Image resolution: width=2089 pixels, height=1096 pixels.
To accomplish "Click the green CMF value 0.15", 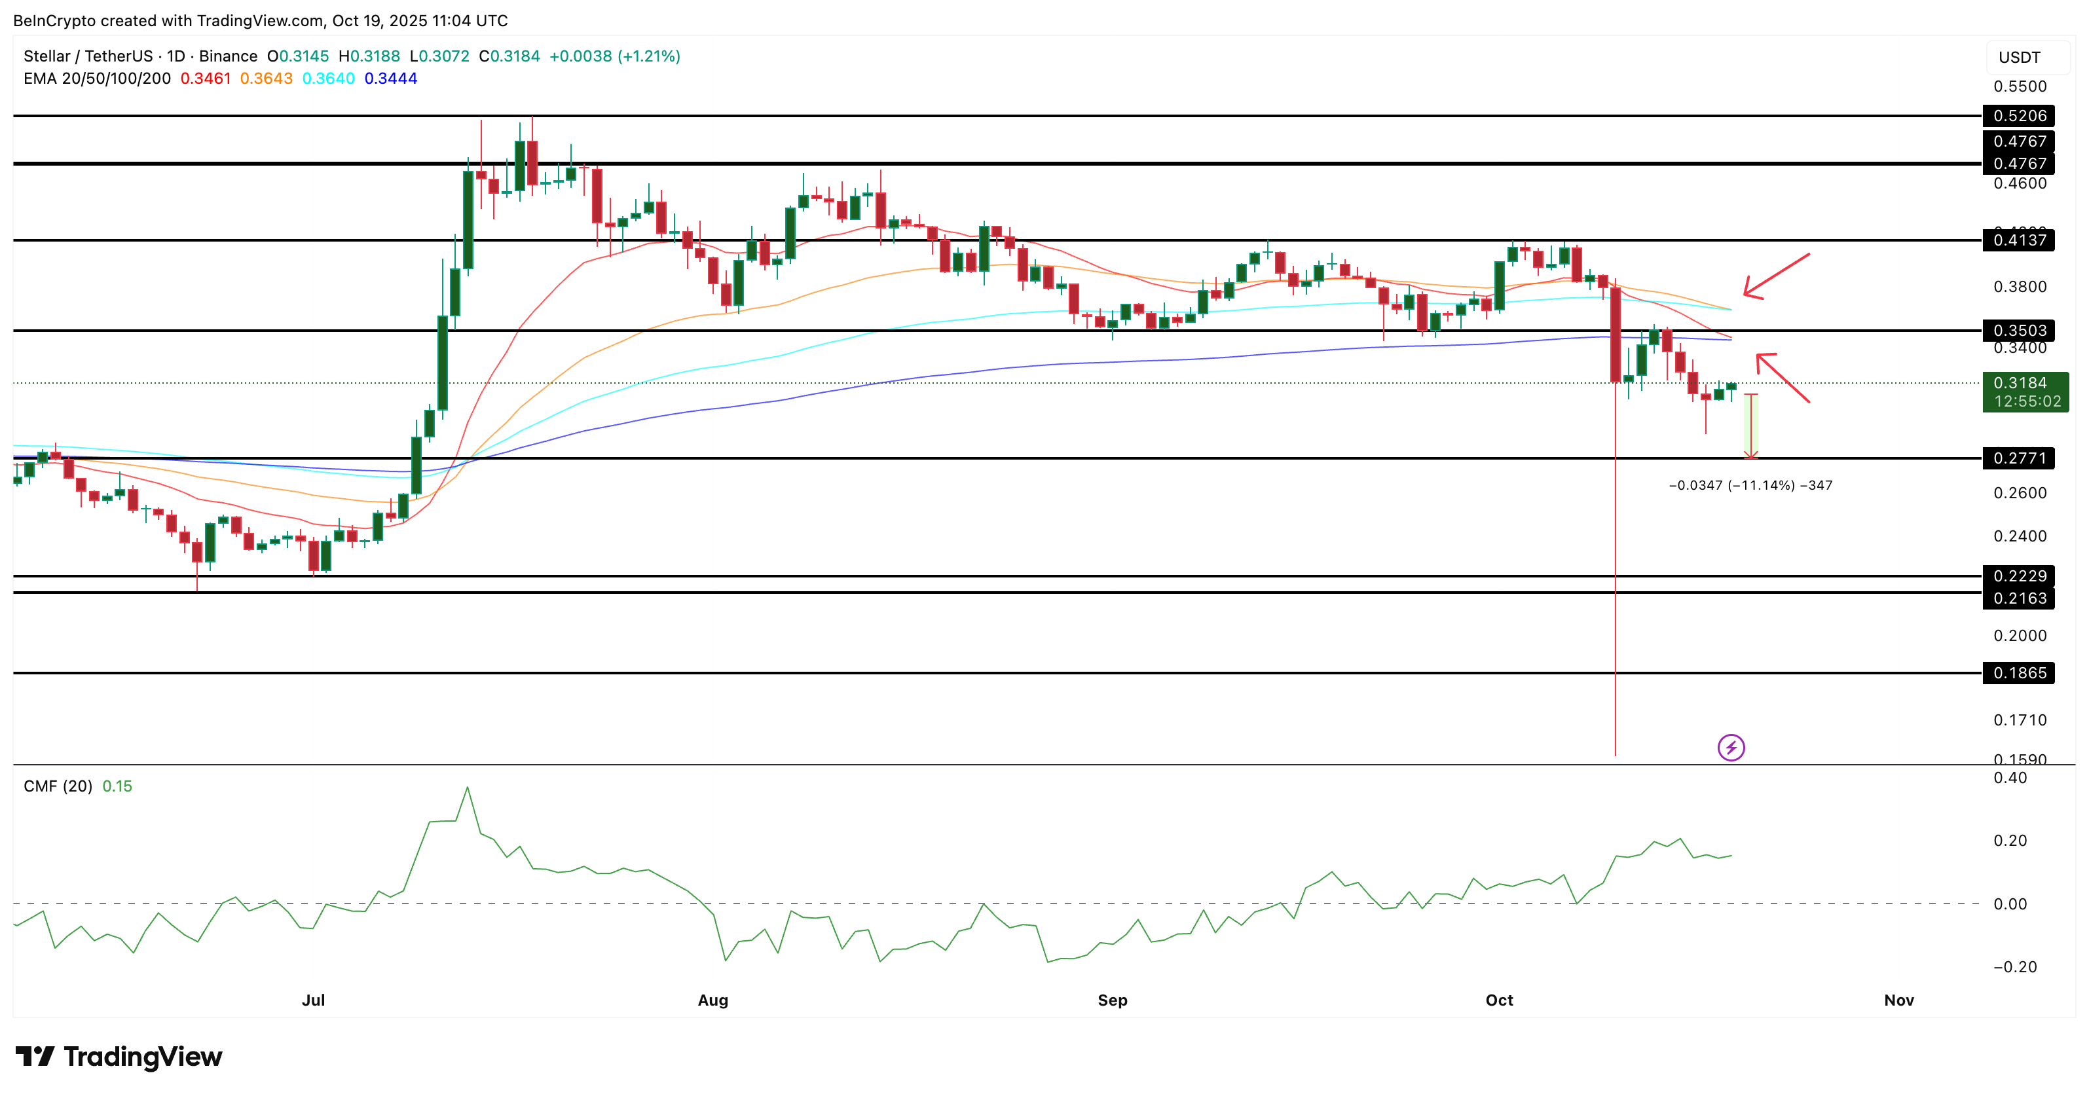I will [117, 786].
